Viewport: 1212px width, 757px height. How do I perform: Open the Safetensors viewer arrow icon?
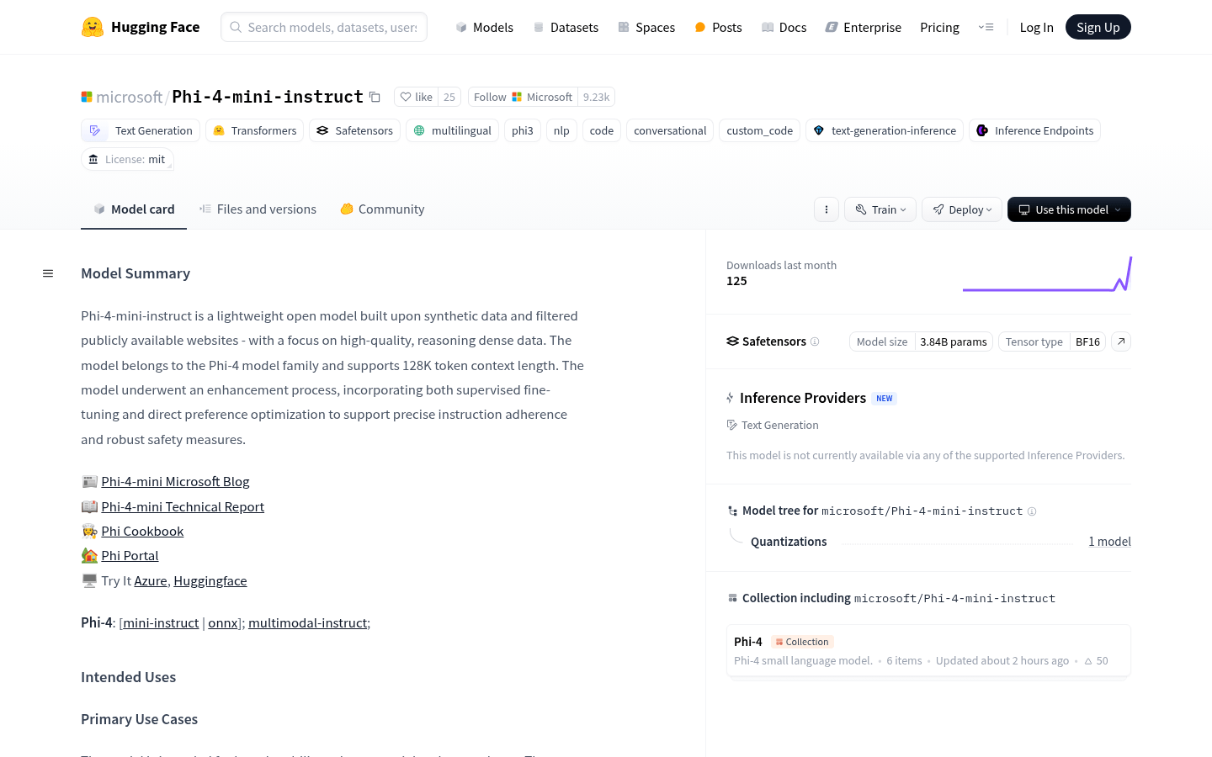[x=1121, y=341]
